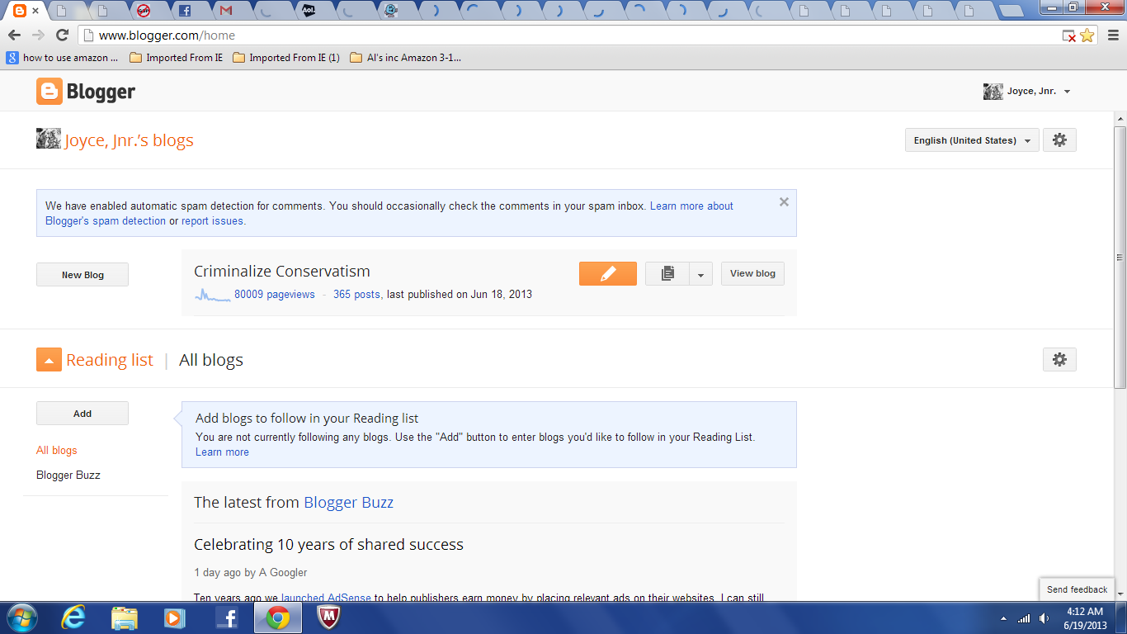Click browser Back arrow
The image size is (1127, 634).
pyautogui.click(x=14, y=35)
